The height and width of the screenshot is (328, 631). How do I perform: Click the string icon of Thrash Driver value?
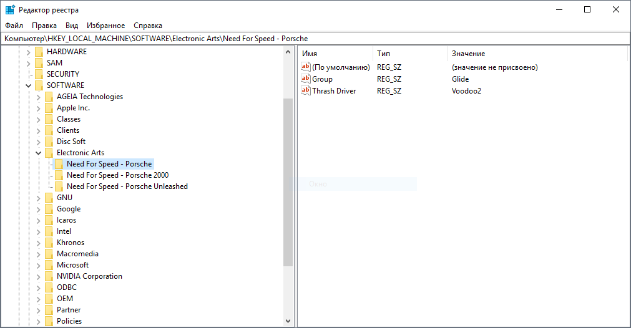pyautogui.click(x=306, y=90)
